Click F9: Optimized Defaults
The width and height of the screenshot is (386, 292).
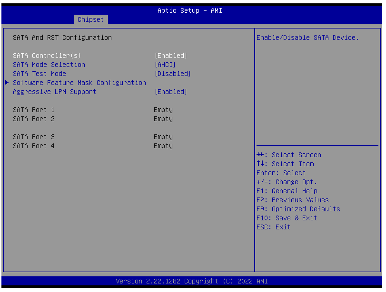click(298, 209)
